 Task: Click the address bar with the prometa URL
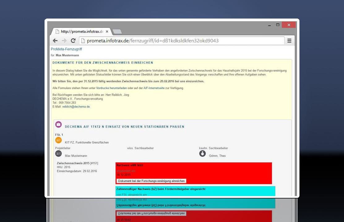(x=182, y=41)
